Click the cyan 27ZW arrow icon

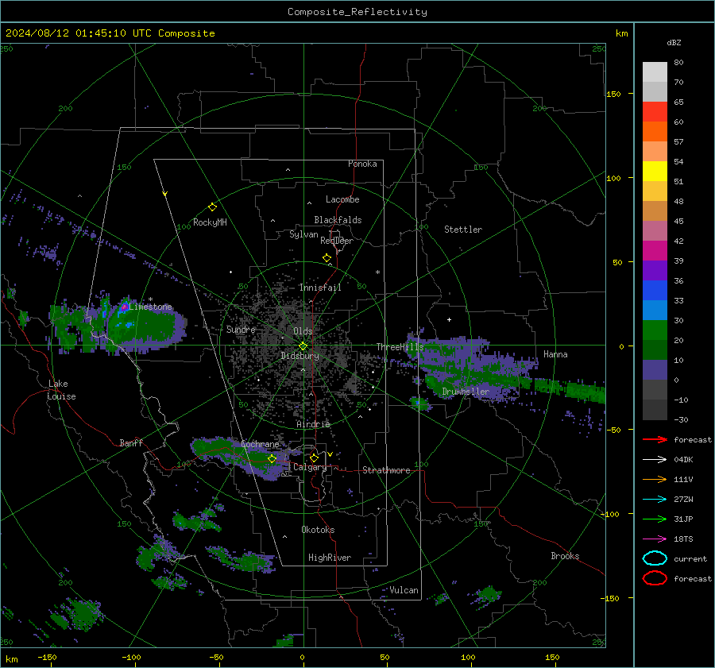(x=655, y=500)
